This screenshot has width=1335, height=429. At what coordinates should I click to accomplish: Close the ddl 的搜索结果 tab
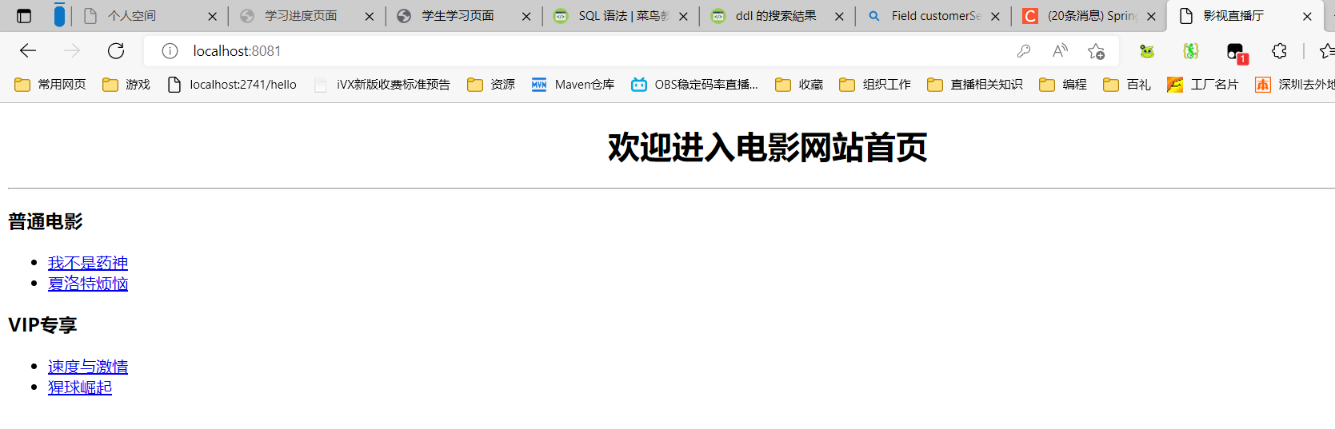pos(839,16)
